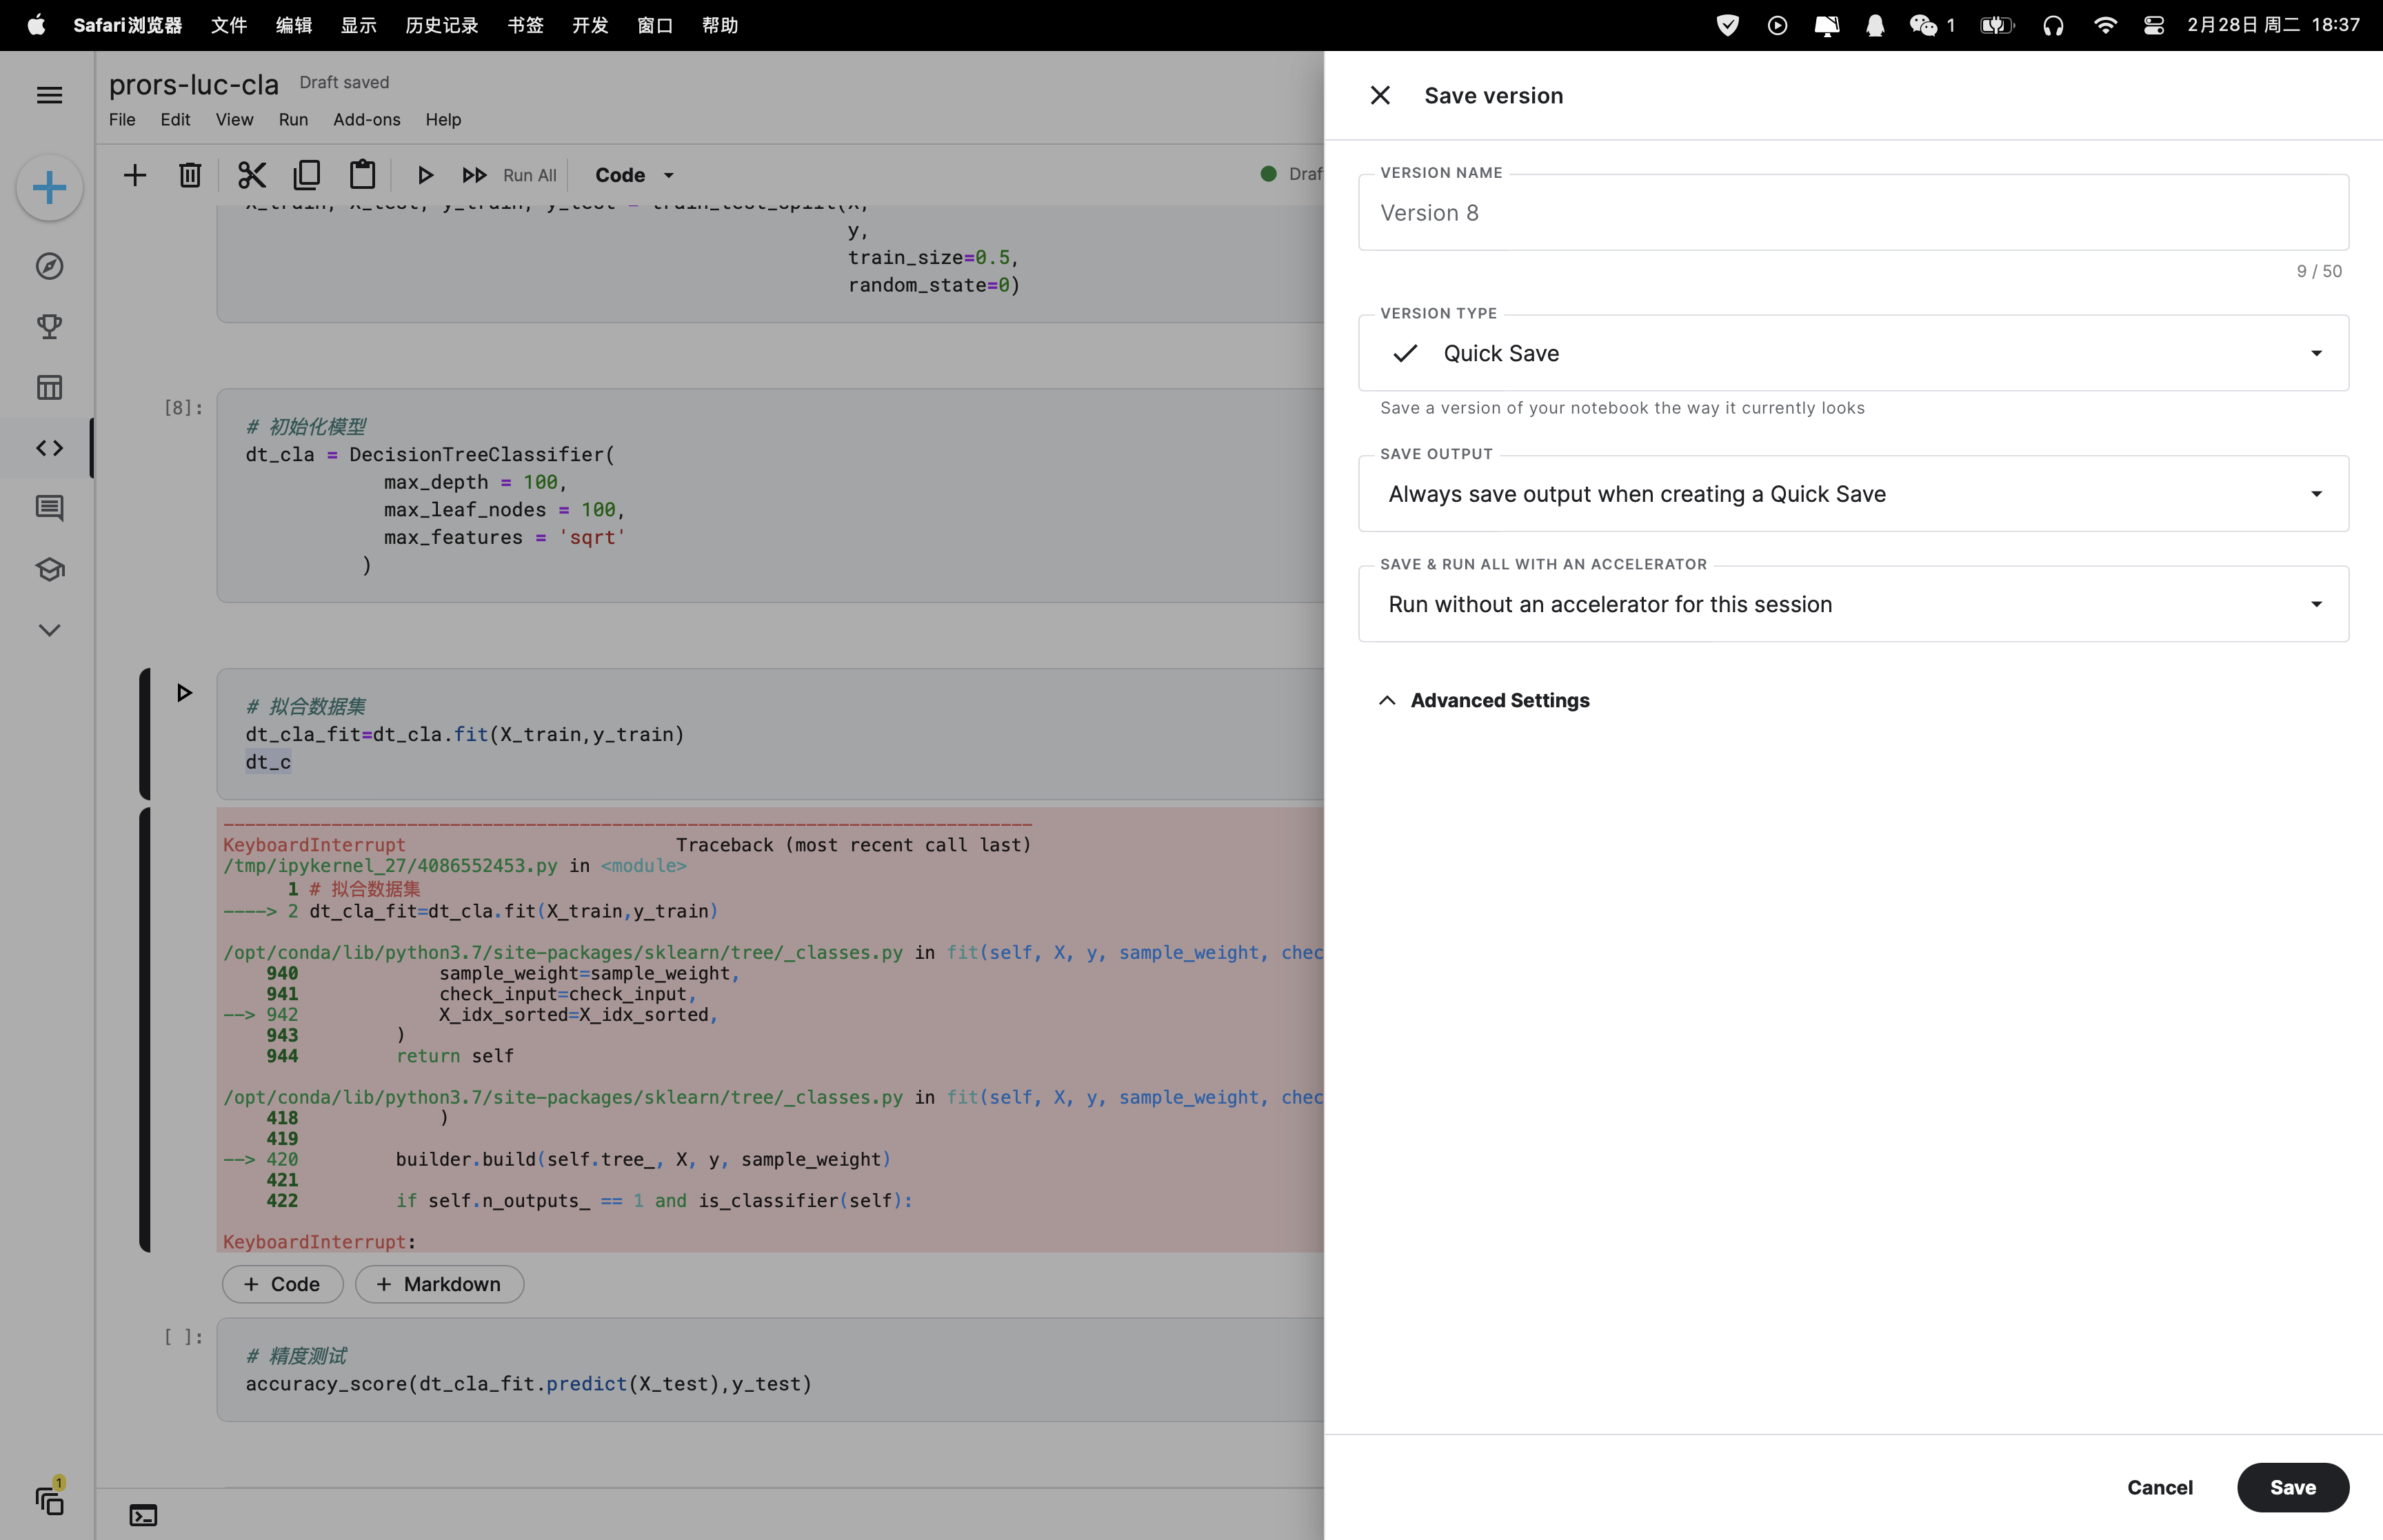
Task: Open macOS Control Center icon
Action: pyautogui.click(x=2154, y=25)
